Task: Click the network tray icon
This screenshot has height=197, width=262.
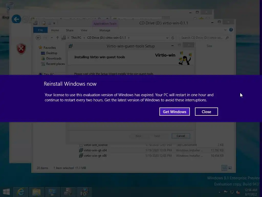Action: coord(232,192)
